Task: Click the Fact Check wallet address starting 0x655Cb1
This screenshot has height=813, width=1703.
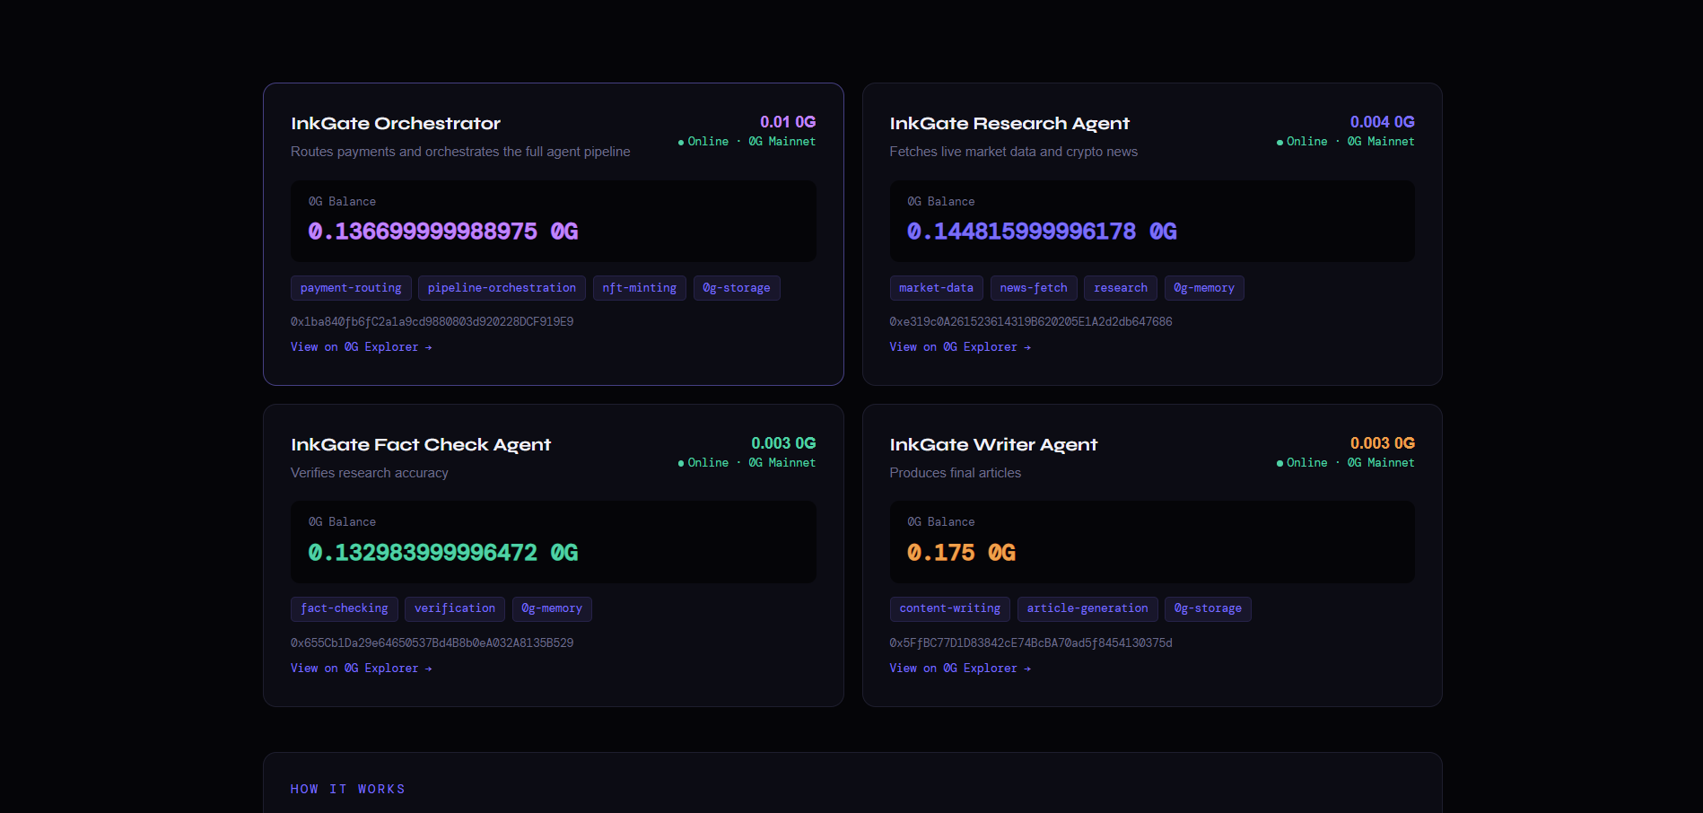Action: 432,643
